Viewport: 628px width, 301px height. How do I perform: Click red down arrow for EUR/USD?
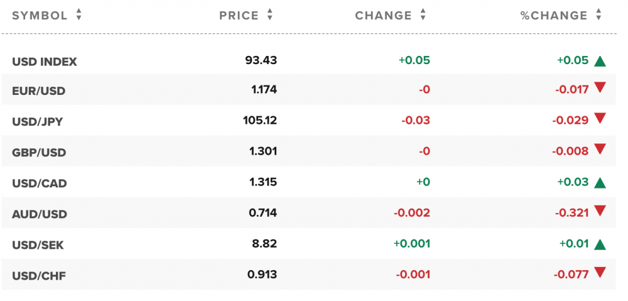tap(600, 88)
